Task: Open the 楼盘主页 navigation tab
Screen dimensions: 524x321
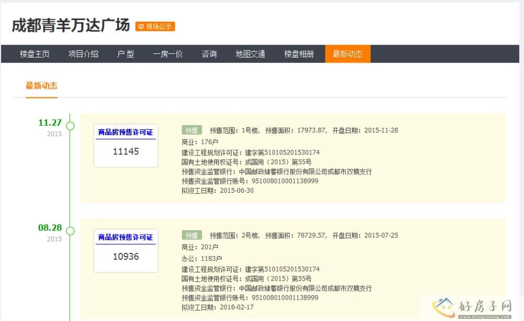Action: click(35, 54)
